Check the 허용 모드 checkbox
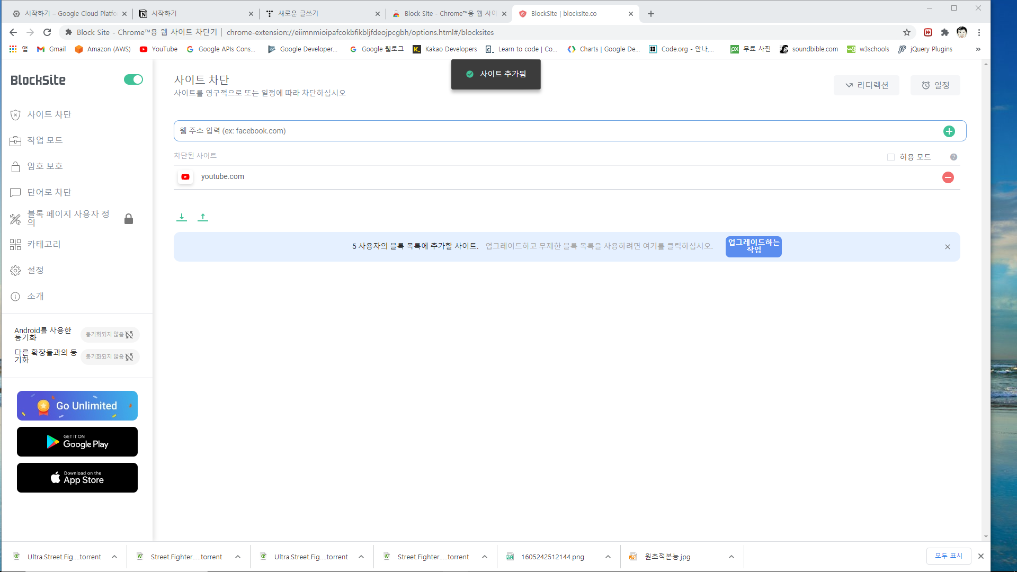 (891, 157)
